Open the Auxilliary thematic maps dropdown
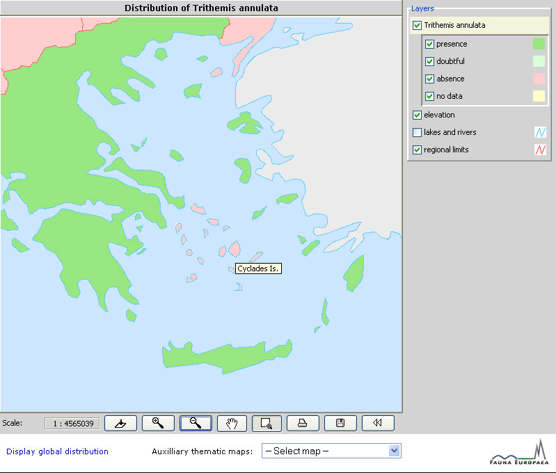 coord(331,451)
